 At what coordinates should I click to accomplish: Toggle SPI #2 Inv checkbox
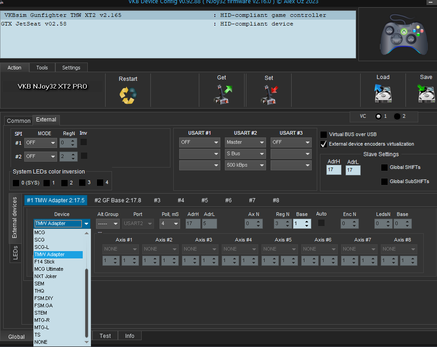(x=84, y=156)
